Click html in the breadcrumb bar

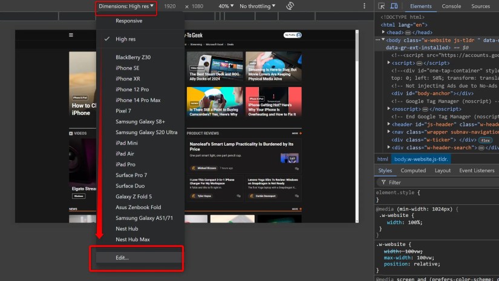pos(382,159)
